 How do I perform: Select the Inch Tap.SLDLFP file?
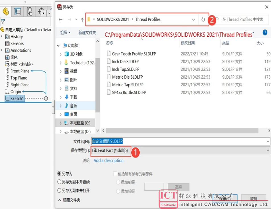click(x=126, y=69)
